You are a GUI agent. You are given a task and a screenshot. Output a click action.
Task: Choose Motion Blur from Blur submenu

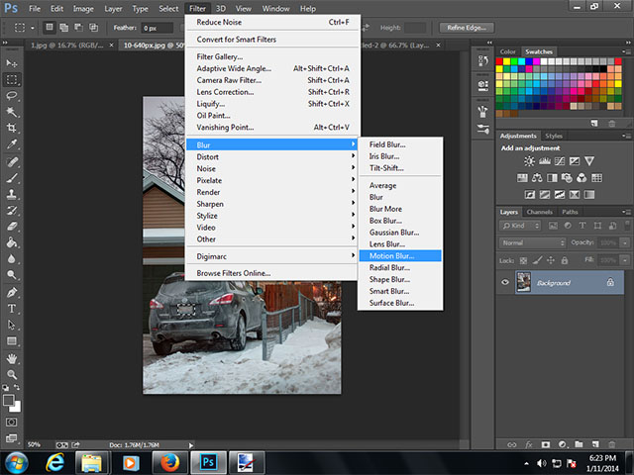(400, 255)
